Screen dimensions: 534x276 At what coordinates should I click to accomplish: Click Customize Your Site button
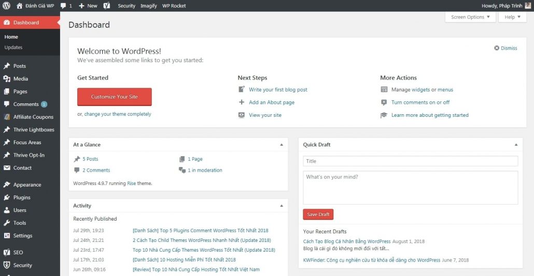[115, 97]
